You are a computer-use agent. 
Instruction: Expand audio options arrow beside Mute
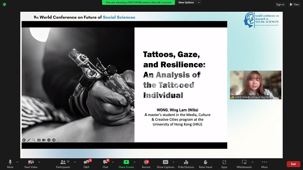pyautogui.click(x=17, y=162)
